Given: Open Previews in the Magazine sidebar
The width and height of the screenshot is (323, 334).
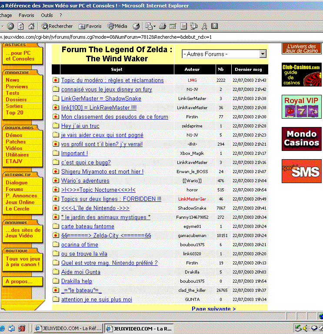Looking at the screenshot, I should tap(17, 87).
